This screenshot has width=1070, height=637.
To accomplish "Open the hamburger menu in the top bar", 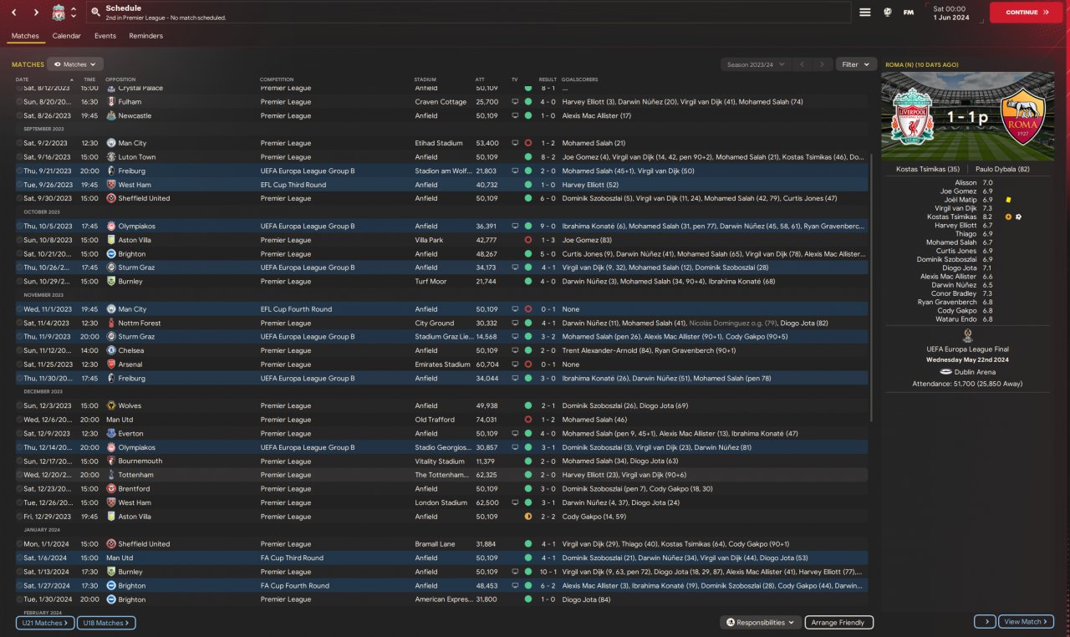I will click(865, 13).
